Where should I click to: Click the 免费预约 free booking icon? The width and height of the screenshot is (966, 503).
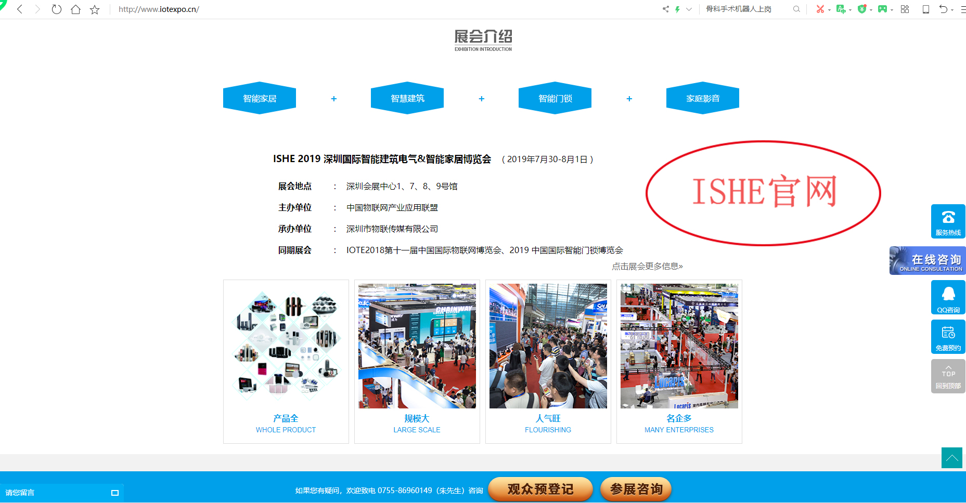point(948,337)
